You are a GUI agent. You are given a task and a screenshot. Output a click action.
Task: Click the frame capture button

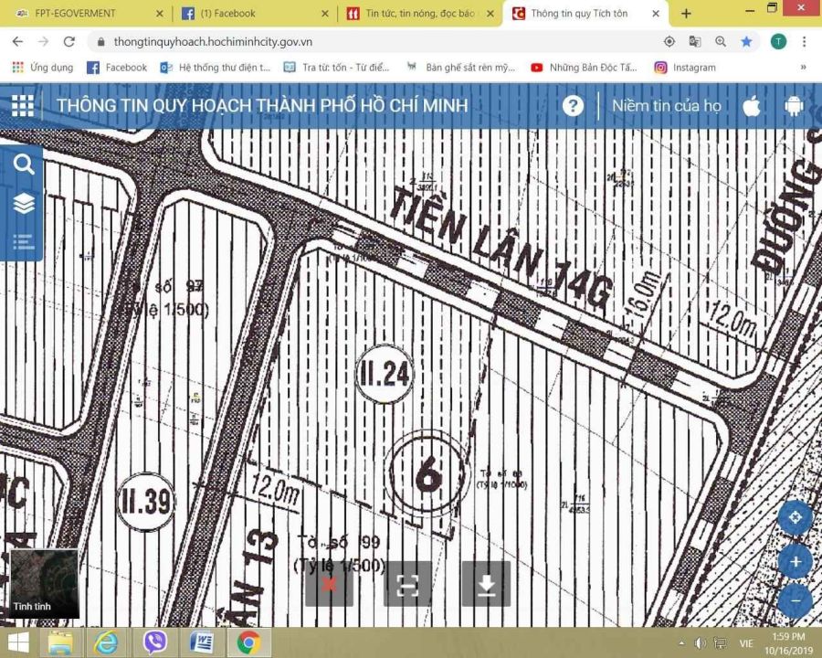click(407, 585)
